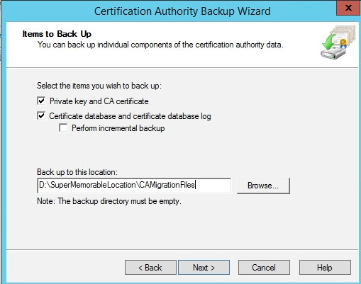The width and height of the screenshot is (361, 284).
Task: Click the Certificate database and log label text
Action: coord(130,116)
